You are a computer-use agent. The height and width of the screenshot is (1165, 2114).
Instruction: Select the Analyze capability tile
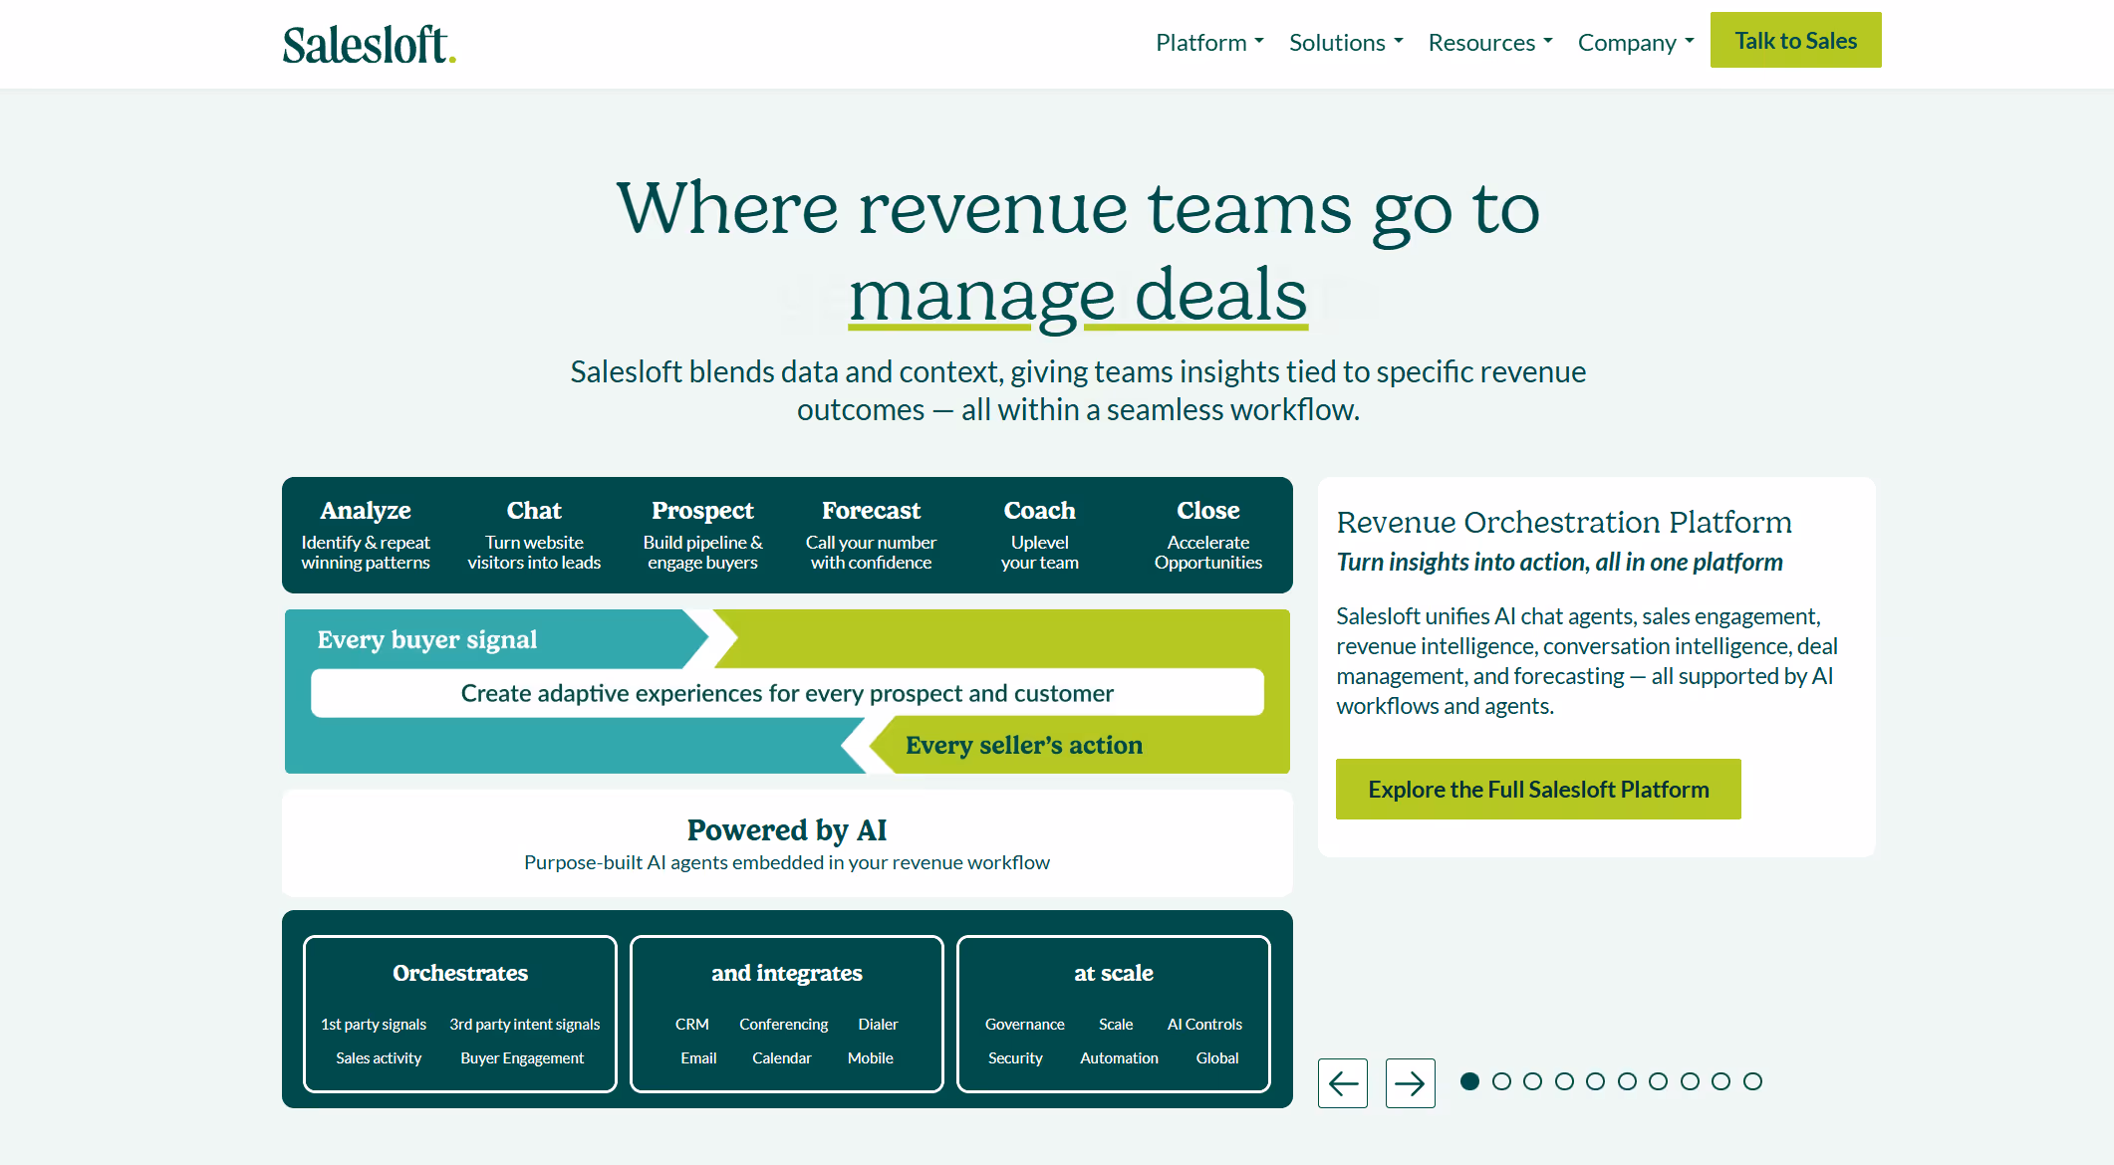pos(365,535)
